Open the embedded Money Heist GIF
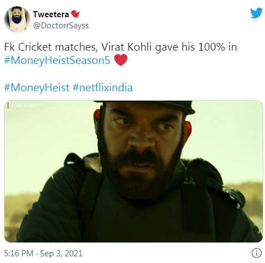This screenshot has width=265, height=263. pos(134,171)
